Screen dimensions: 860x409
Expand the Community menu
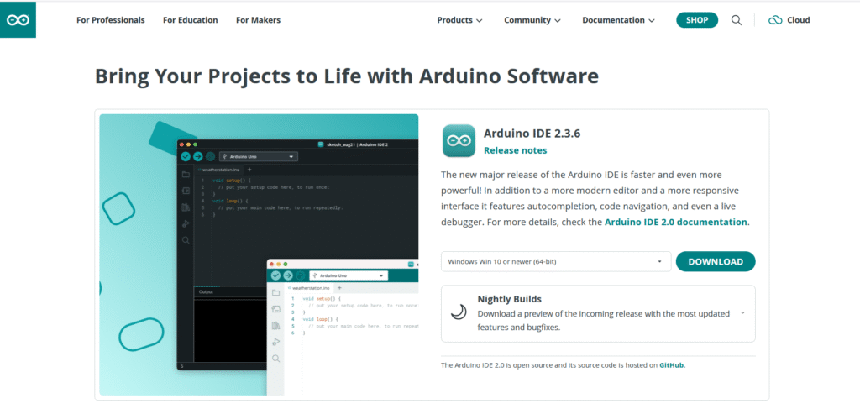tap(532, 20)
